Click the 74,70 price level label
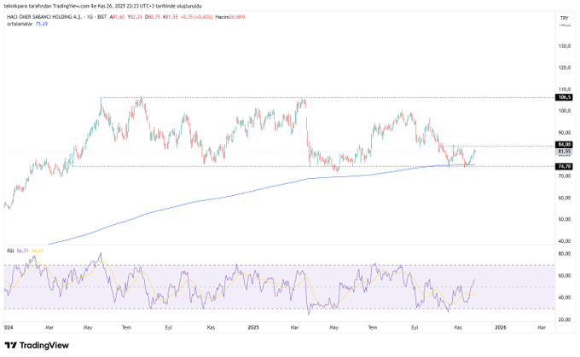Image resolution: width=580 pixels, height=357 pixels. click(564, 167)
